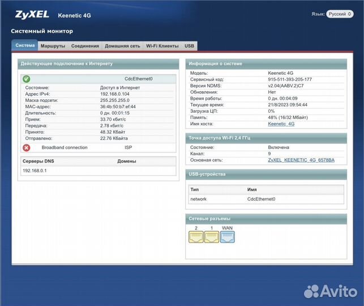Click the red X Broadband connection icon
Image resolution: width=364 pixels, height=306 pixels.
[x=26, y=147]
